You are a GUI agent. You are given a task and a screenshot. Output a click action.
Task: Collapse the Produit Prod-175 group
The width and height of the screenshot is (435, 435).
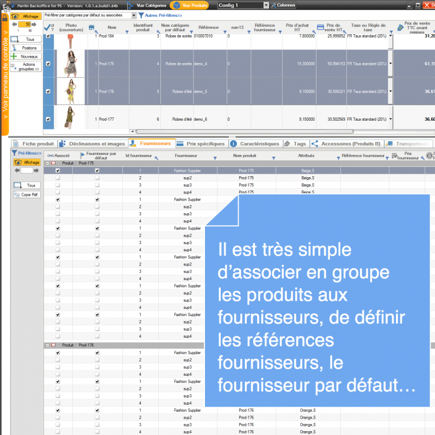coord(47,163)
